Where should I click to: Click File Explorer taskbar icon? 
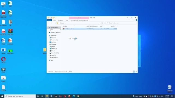[47, 96]
